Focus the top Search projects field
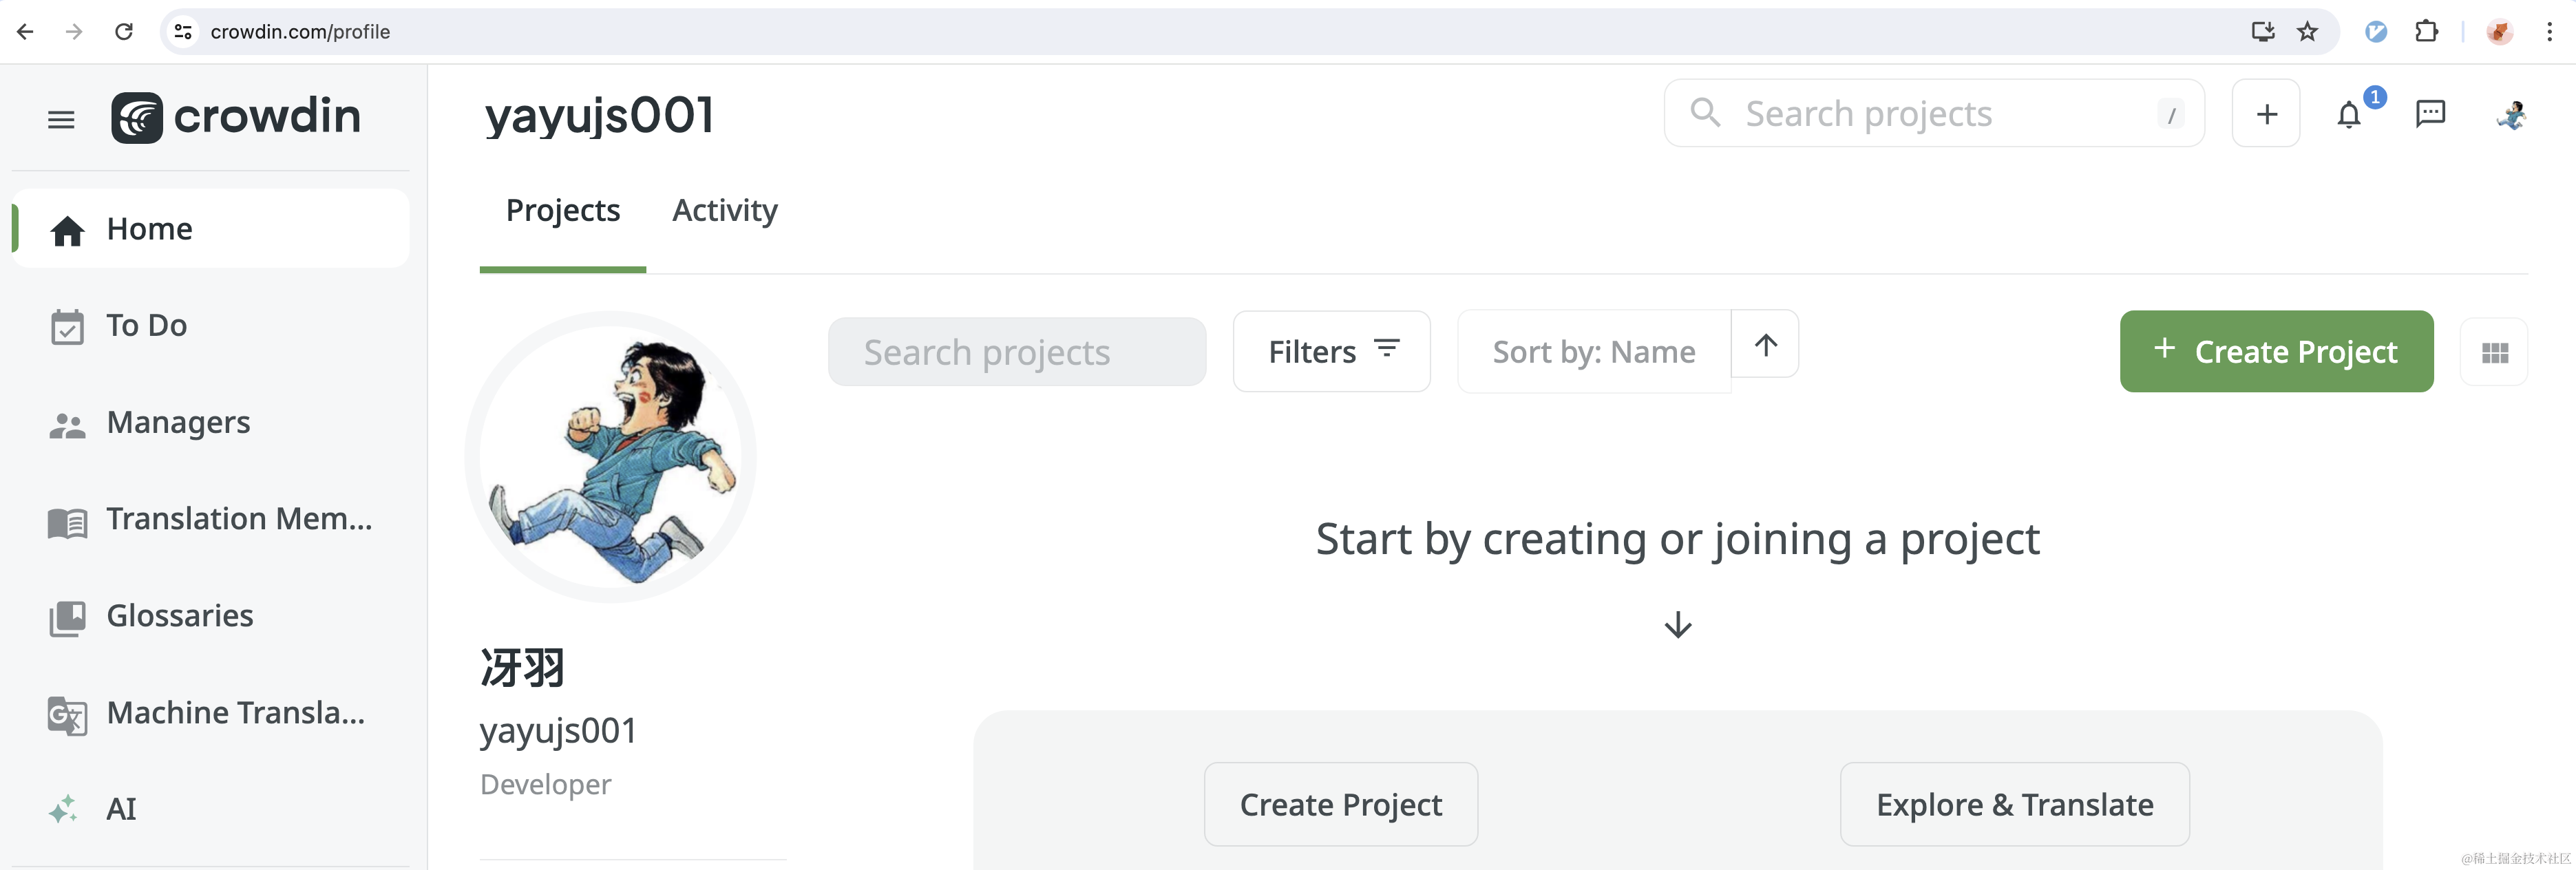The width and height of the screenshot is (2576, 870). tap(1934, 114)
